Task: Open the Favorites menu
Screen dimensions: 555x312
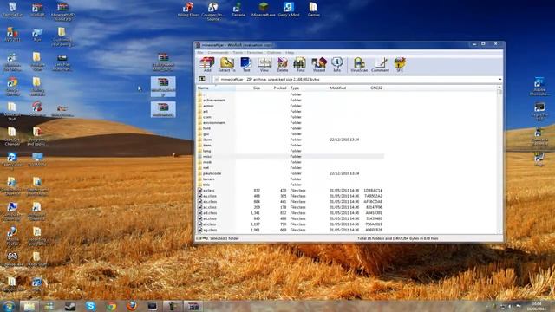Action: 255,52
